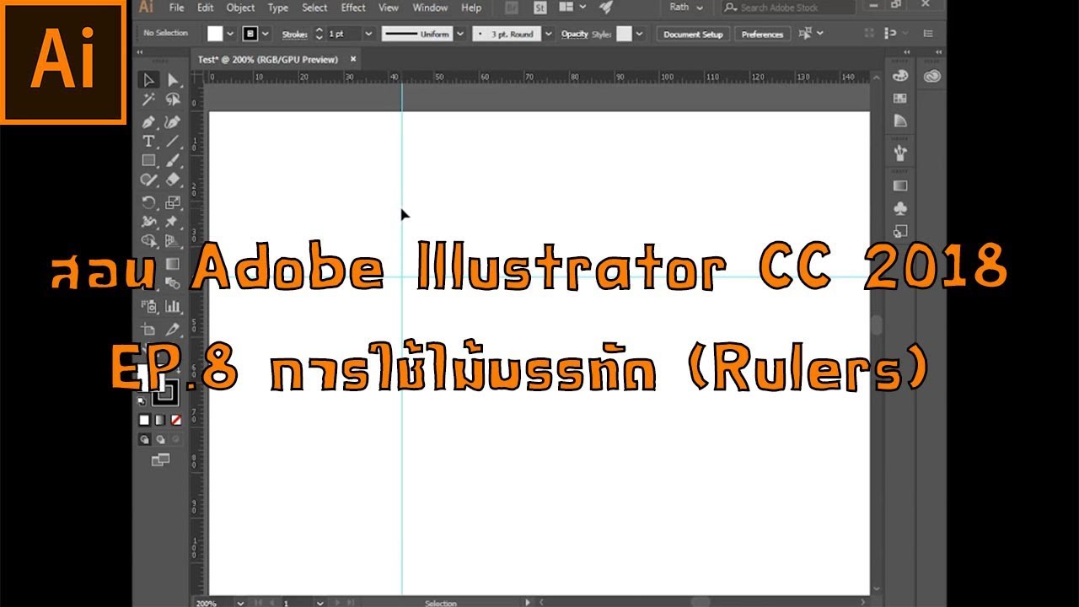Click the graphic Style swatch
The width and height of the screenshot is (1079, 607).
coord(624,35)
